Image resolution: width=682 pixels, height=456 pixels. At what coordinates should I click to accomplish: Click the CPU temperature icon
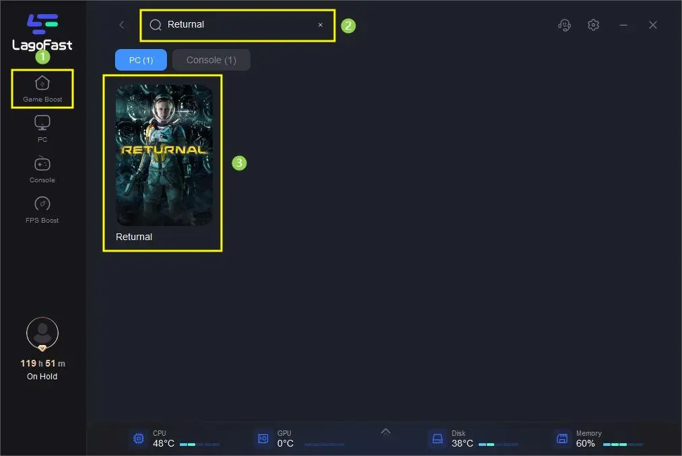coord(139,439)
